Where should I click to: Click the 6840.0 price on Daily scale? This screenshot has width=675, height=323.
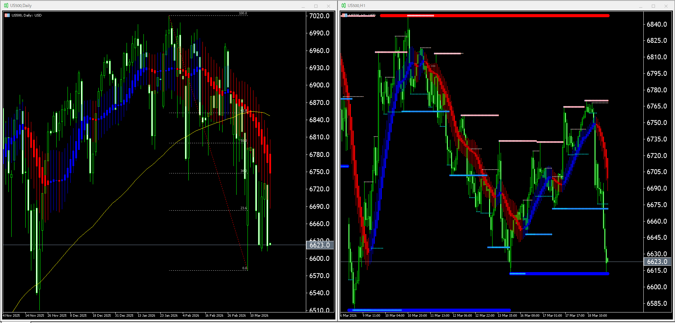click(x=319, y=120)
